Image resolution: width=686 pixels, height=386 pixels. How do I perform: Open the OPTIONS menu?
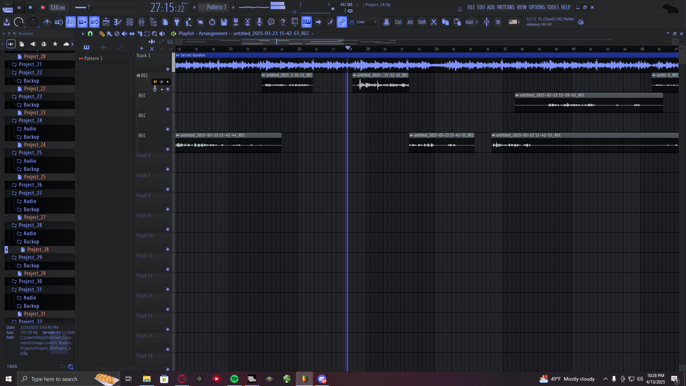tap(537, 7)
